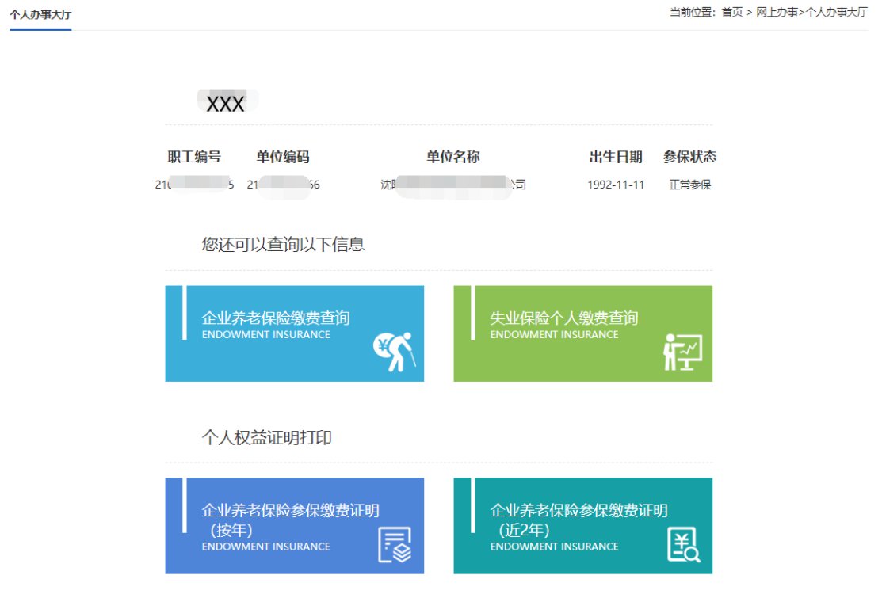
Task: Click the 正常参保 status value
Action: tap(689, 185)
